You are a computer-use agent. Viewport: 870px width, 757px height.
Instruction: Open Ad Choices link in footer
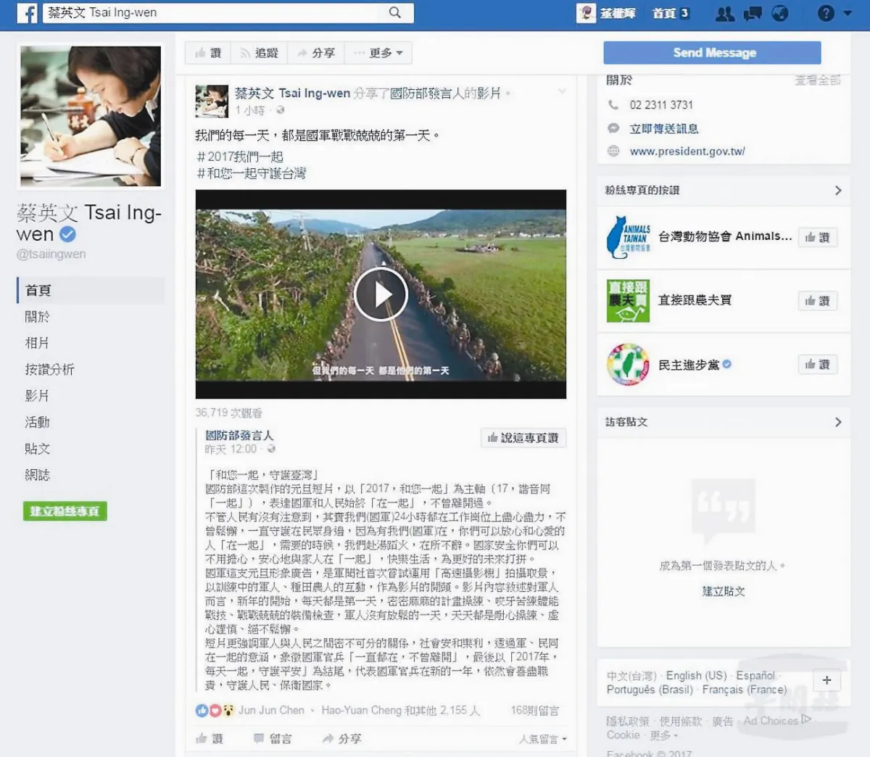tap(776, 720)
